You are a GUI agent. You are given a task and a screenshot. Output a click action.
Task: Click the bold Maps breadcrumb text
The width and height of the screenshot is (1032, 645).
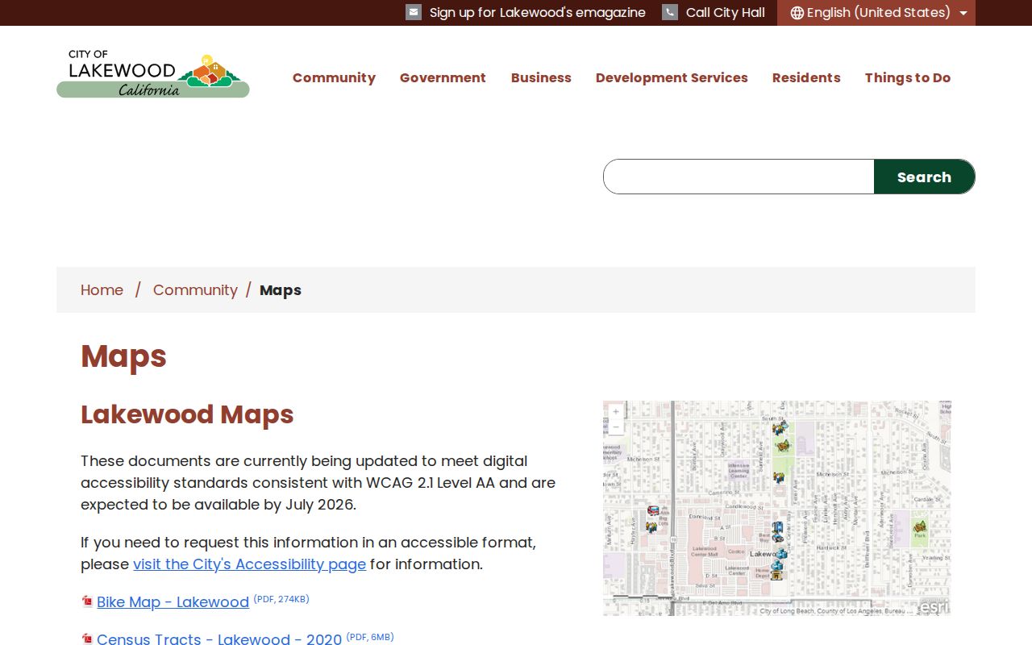click(x=281, y=290)
